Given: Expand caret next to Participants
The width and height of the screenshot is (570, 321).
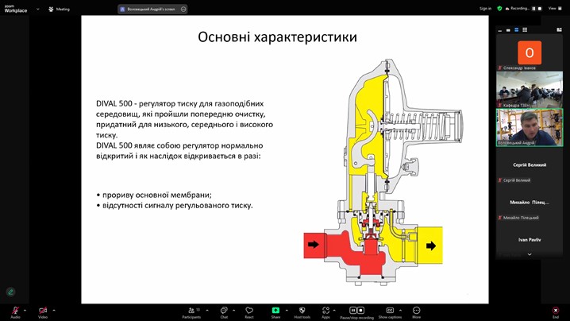Looking at the screenshot, I should click(x=207, y=311).
